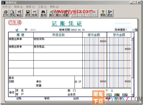Click the 部门 label
The width and height of the screenshot is (143, 105).
click(x=71, y=90)
